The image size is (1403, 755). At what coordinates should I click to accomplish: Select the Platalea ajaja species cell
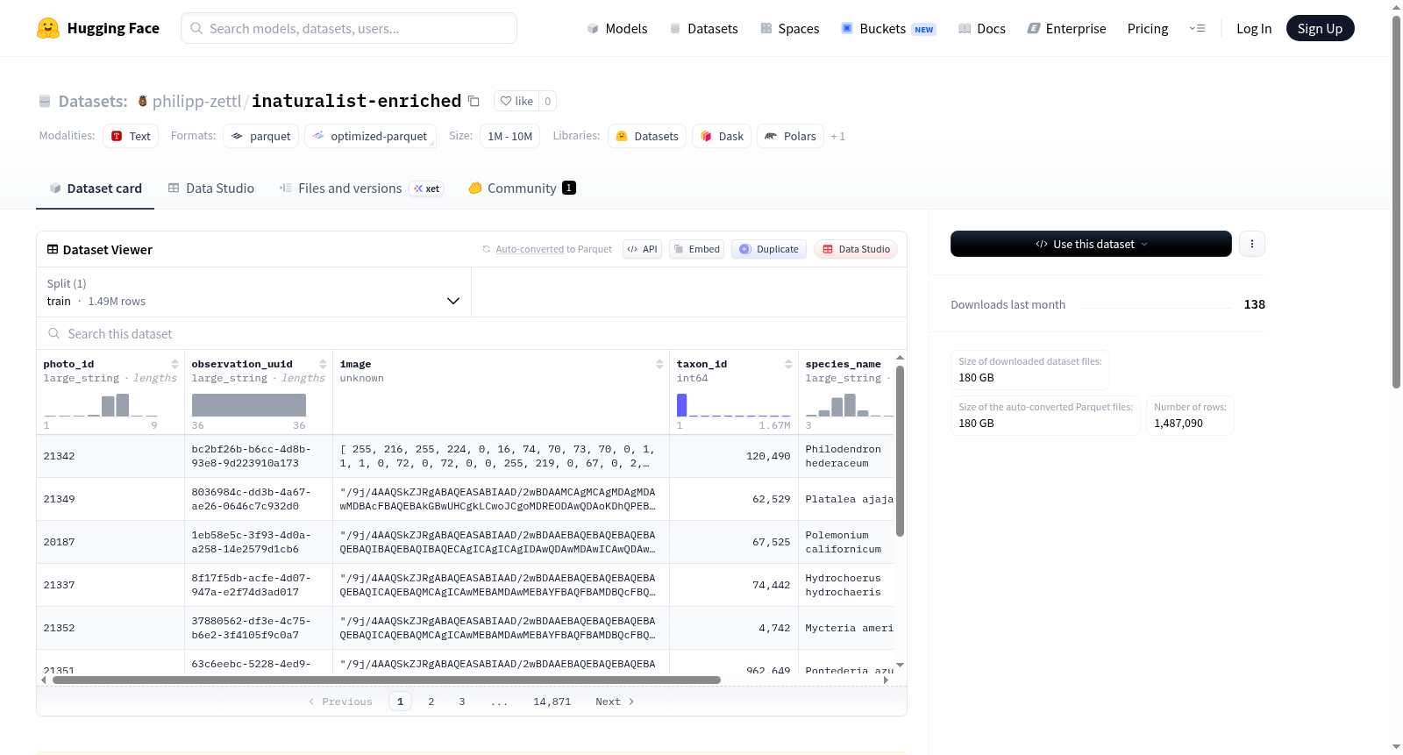[x=847, y=499]
